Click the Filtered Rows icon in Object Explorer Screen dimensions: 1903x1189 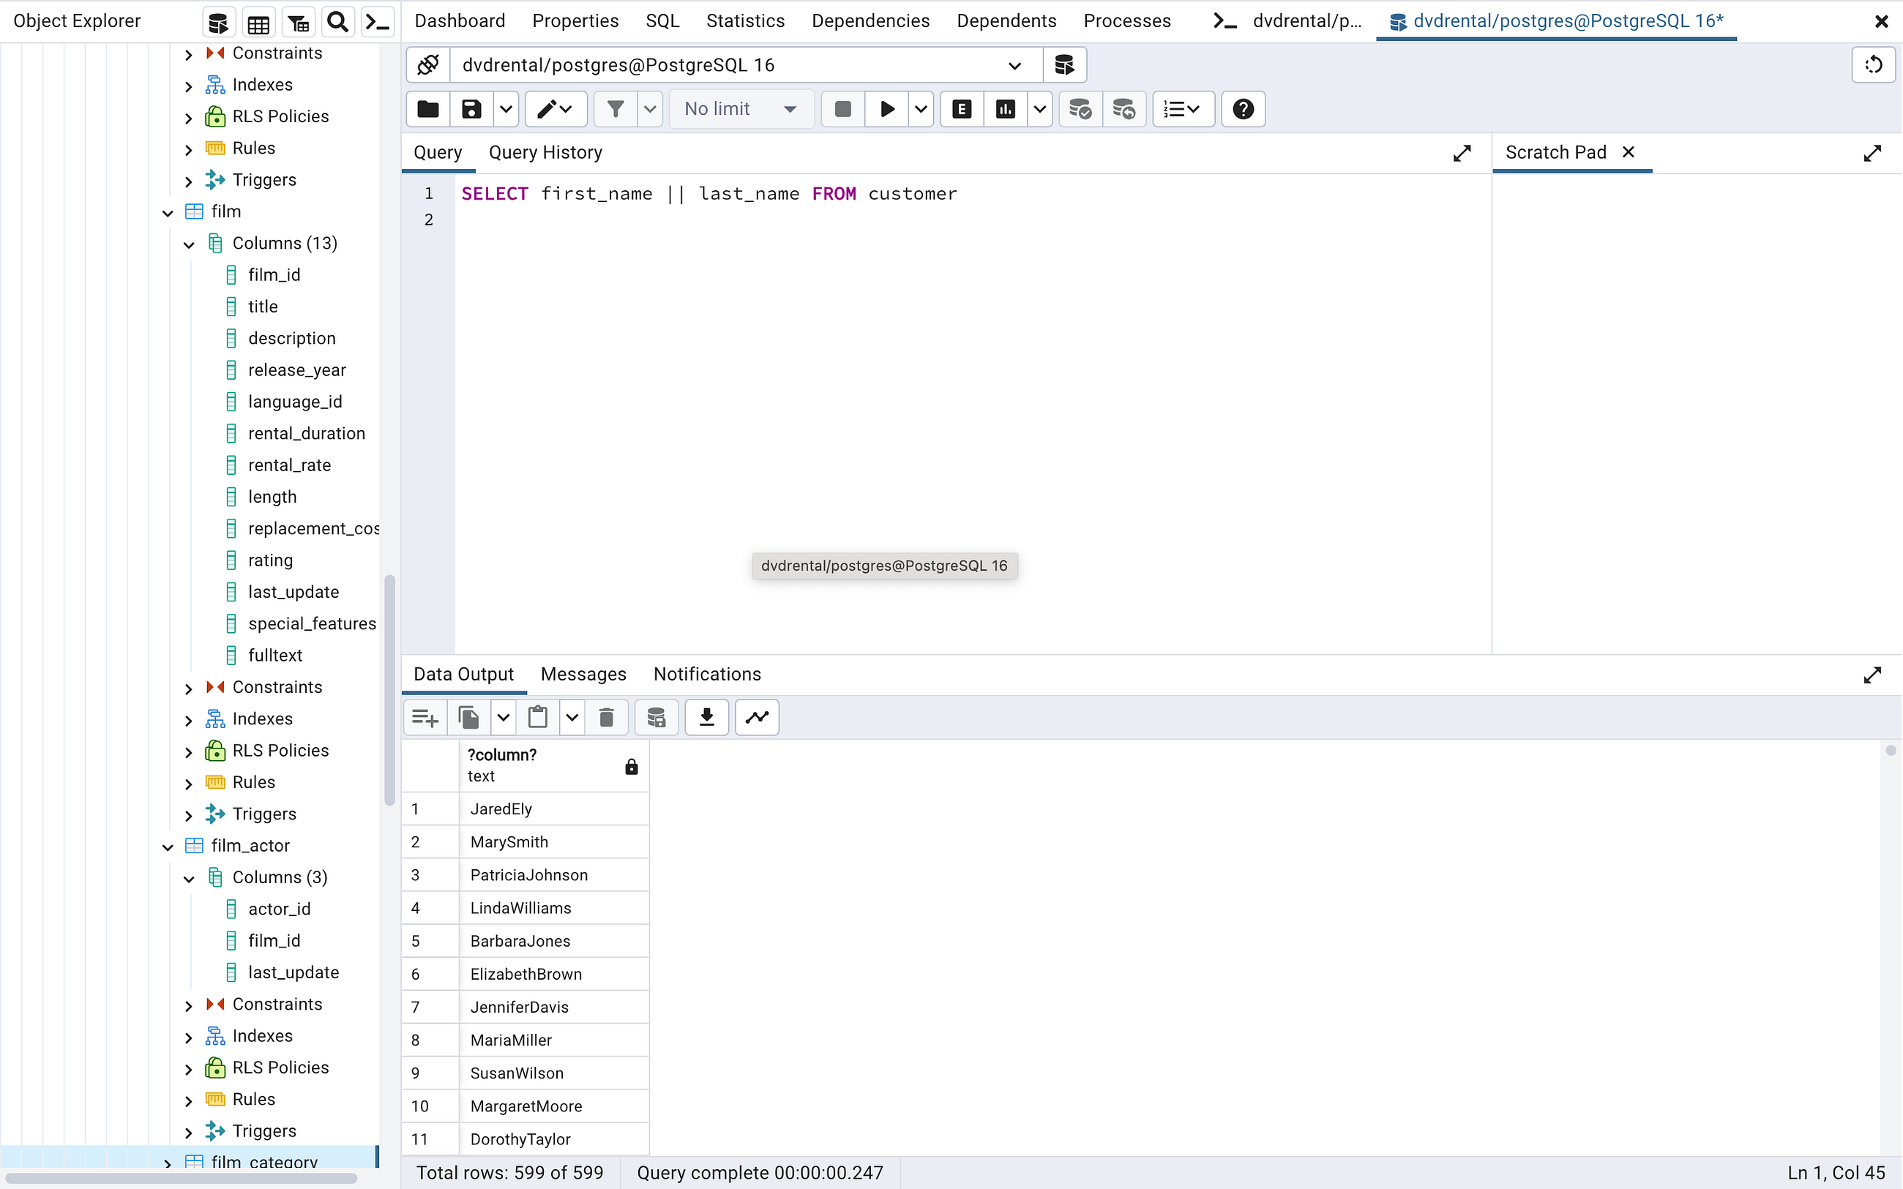point(298,22)
